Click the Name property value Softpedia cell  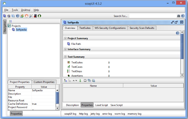(44, 90)
